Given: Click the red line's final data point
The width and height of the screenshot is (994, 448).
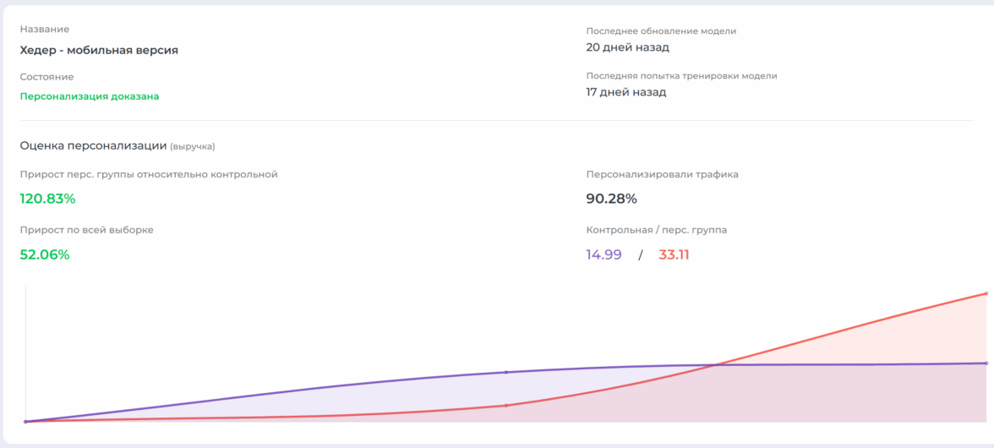Looking at the screenshot, I should tap(986, 293).
